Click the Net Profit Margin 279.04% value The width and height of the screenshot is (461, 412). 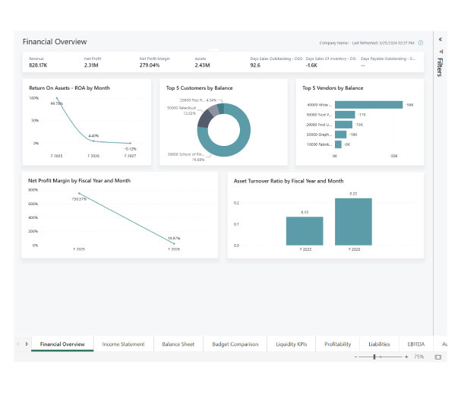(150, 65)
